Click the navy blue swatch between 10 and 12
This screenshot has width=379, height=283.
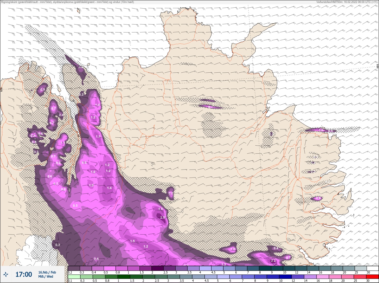coord(286,277)
